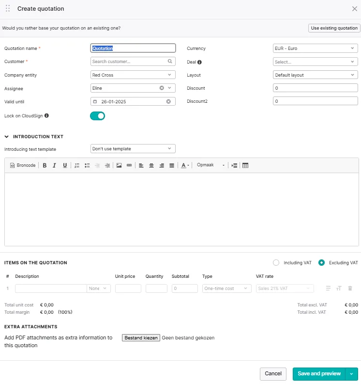Insert a numbered list in the editor
The width and height of the screenshot is (361, 385).
pyautogui.click(x=77, y=165)
